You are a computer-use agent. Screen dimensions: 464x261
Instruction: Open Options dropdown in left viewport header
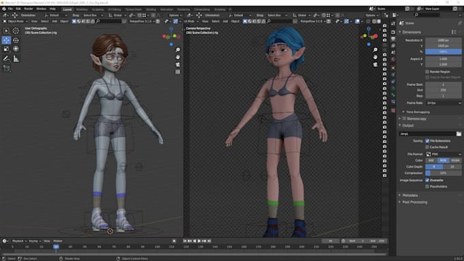click(175, 15)
